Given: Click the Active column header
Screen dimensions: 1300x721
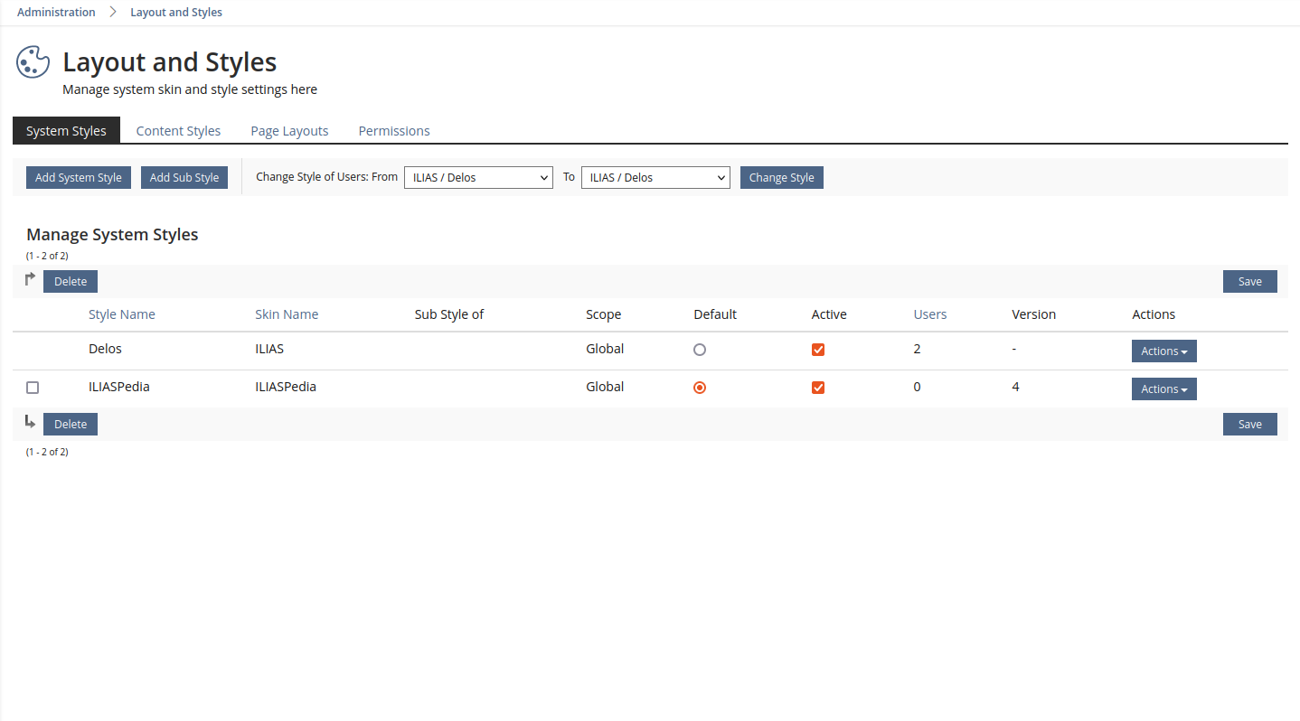Looking at the screenshot, I should click(x=829, y=314).
